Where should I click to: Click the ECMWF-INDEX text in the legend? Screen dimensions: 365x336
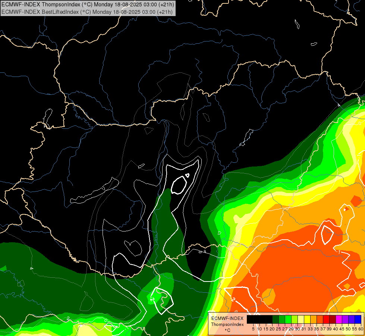tap(227, 318)
